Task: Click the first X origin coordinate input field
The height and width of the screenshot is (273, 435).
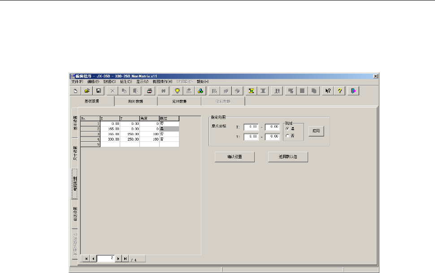Action: coord(251,127)
